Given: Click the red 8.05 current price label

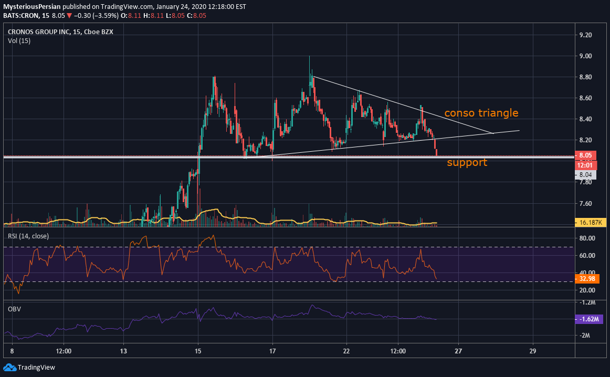Looking at the screenshot, I should (x=585, y=155).
